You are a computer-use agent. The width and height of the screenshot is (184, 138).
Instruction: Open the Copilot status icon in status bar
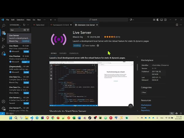177,113
